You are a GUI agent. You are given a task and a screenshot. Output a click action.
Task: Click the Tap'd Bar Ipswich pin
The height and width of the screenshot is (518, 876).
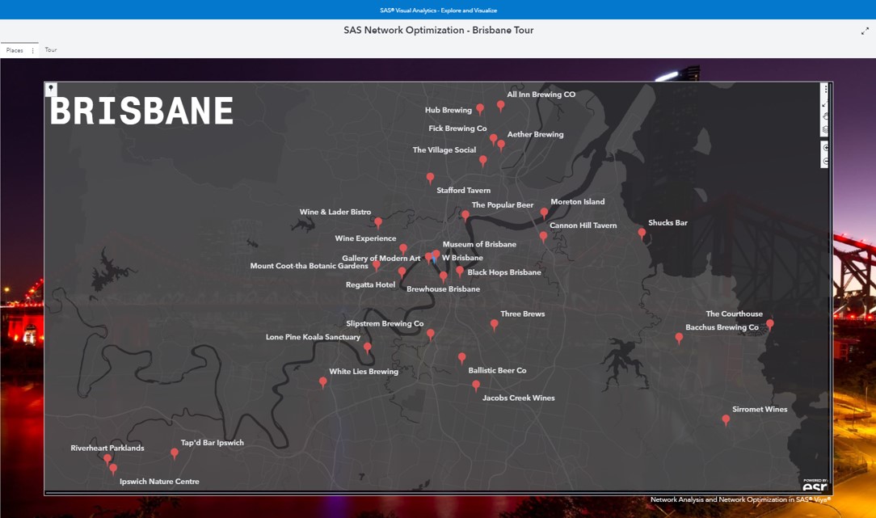(x=175, y=453)
